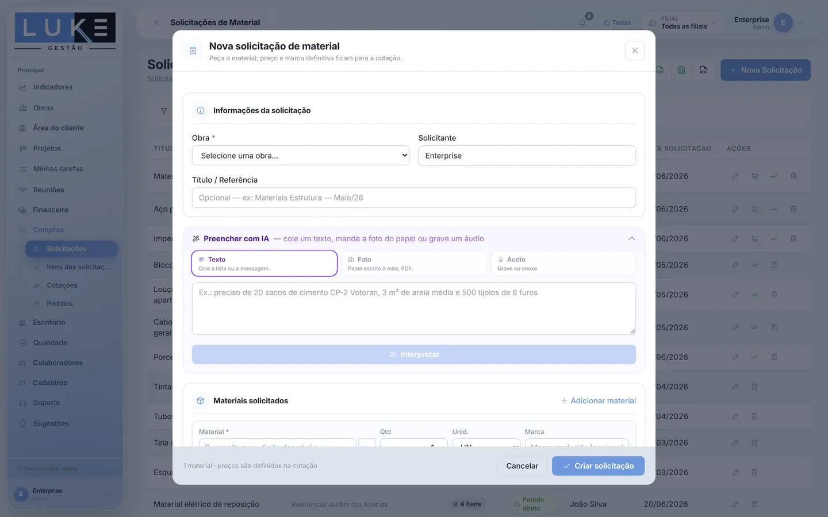Click the Solicitante field
This screenshot has width=828, height=517.
click(x=527, y=156)
